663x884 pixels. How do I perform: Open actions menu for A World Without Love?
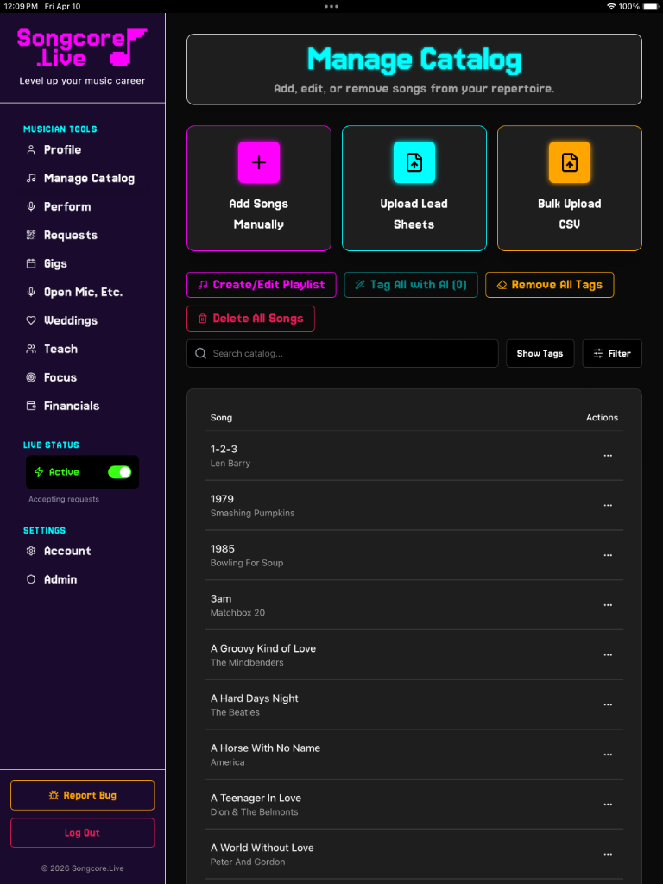[x=608, y=854]
